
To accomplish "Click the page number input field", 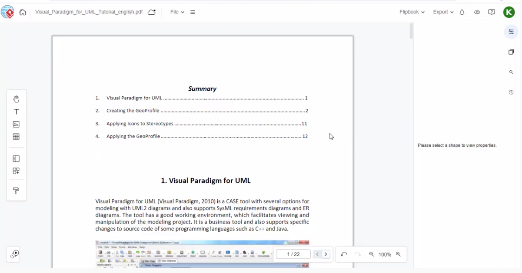I will (x=293, y=254).
